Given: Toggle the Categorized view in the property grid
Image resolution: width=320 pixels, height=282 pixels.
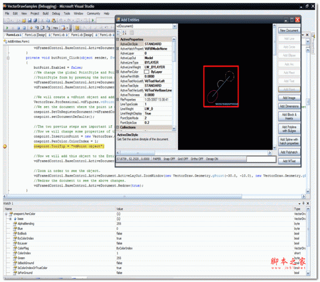Looking at the screenshot, I should tap(119, 33).
